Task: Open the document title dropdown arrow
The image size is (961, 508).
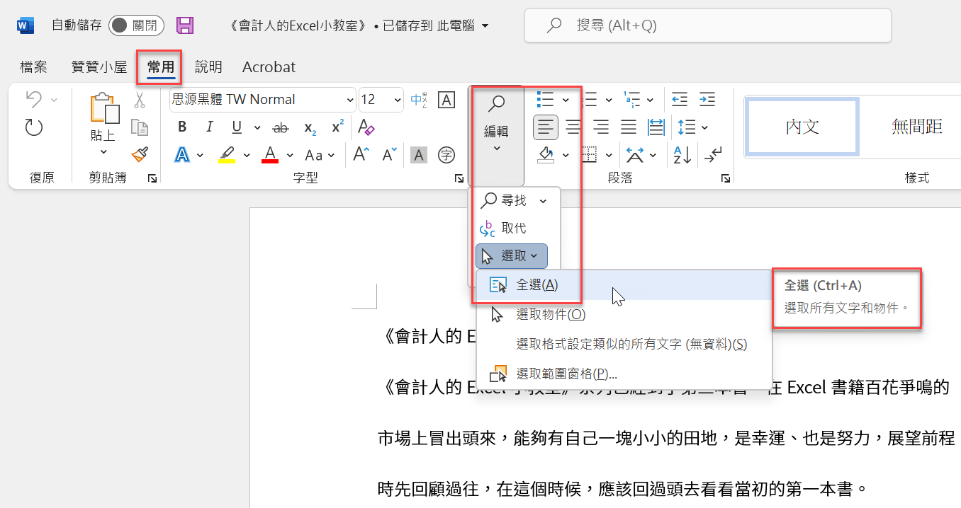Action: tap(485, 26)
